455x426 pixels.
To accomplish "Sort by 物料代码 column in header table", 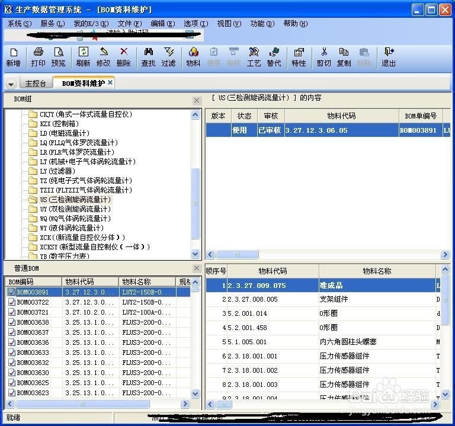I will 341,116.
